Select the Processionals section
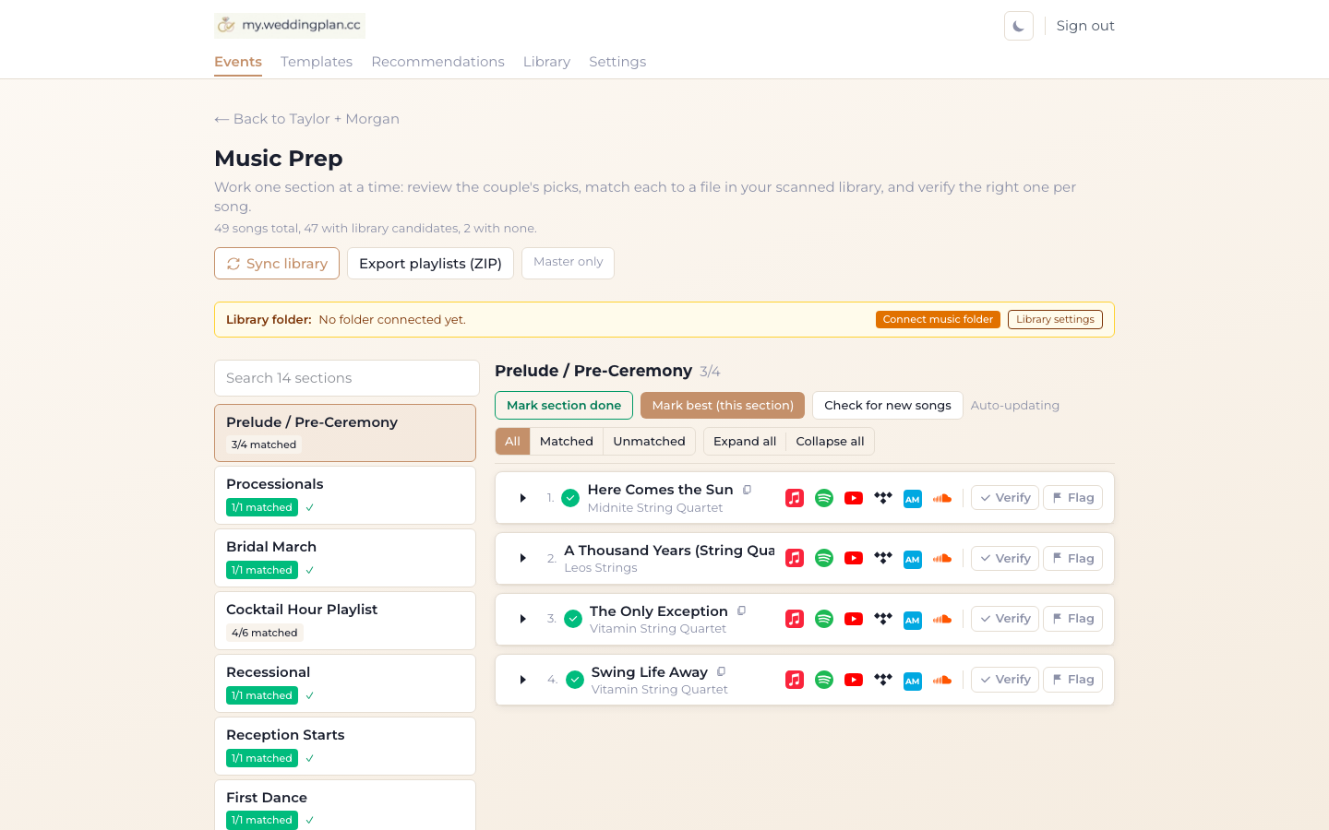 345,495
